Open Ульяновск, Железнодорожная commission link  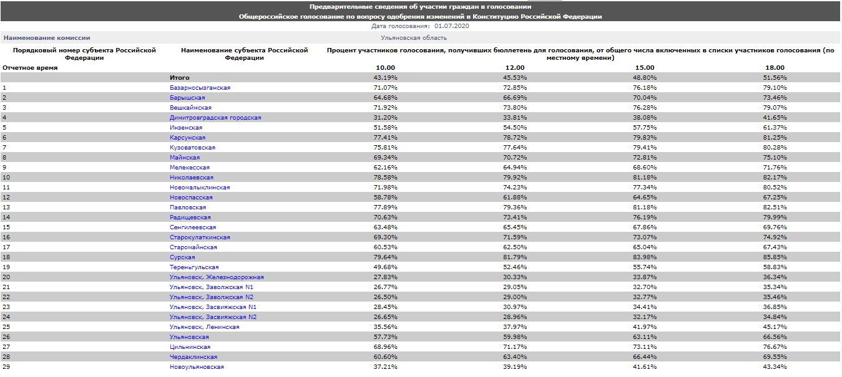click(x=217, y=277)
